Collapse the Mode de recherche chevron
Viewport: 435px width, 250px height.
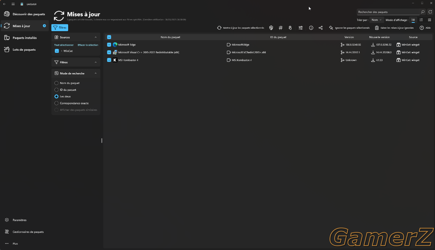(96, 73)
